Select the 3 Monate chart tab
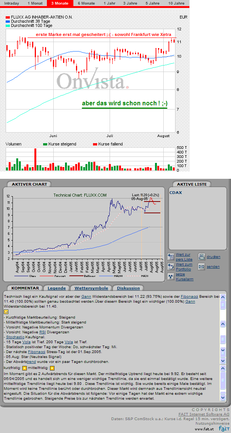This screenshot has width=231, height=433. [x=60, y=3]
